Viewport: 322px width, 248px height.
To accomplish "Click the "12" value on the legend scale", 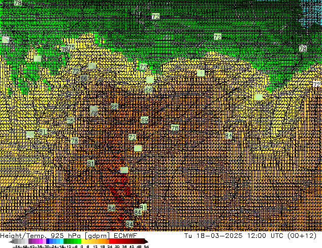I will point(95,246).
